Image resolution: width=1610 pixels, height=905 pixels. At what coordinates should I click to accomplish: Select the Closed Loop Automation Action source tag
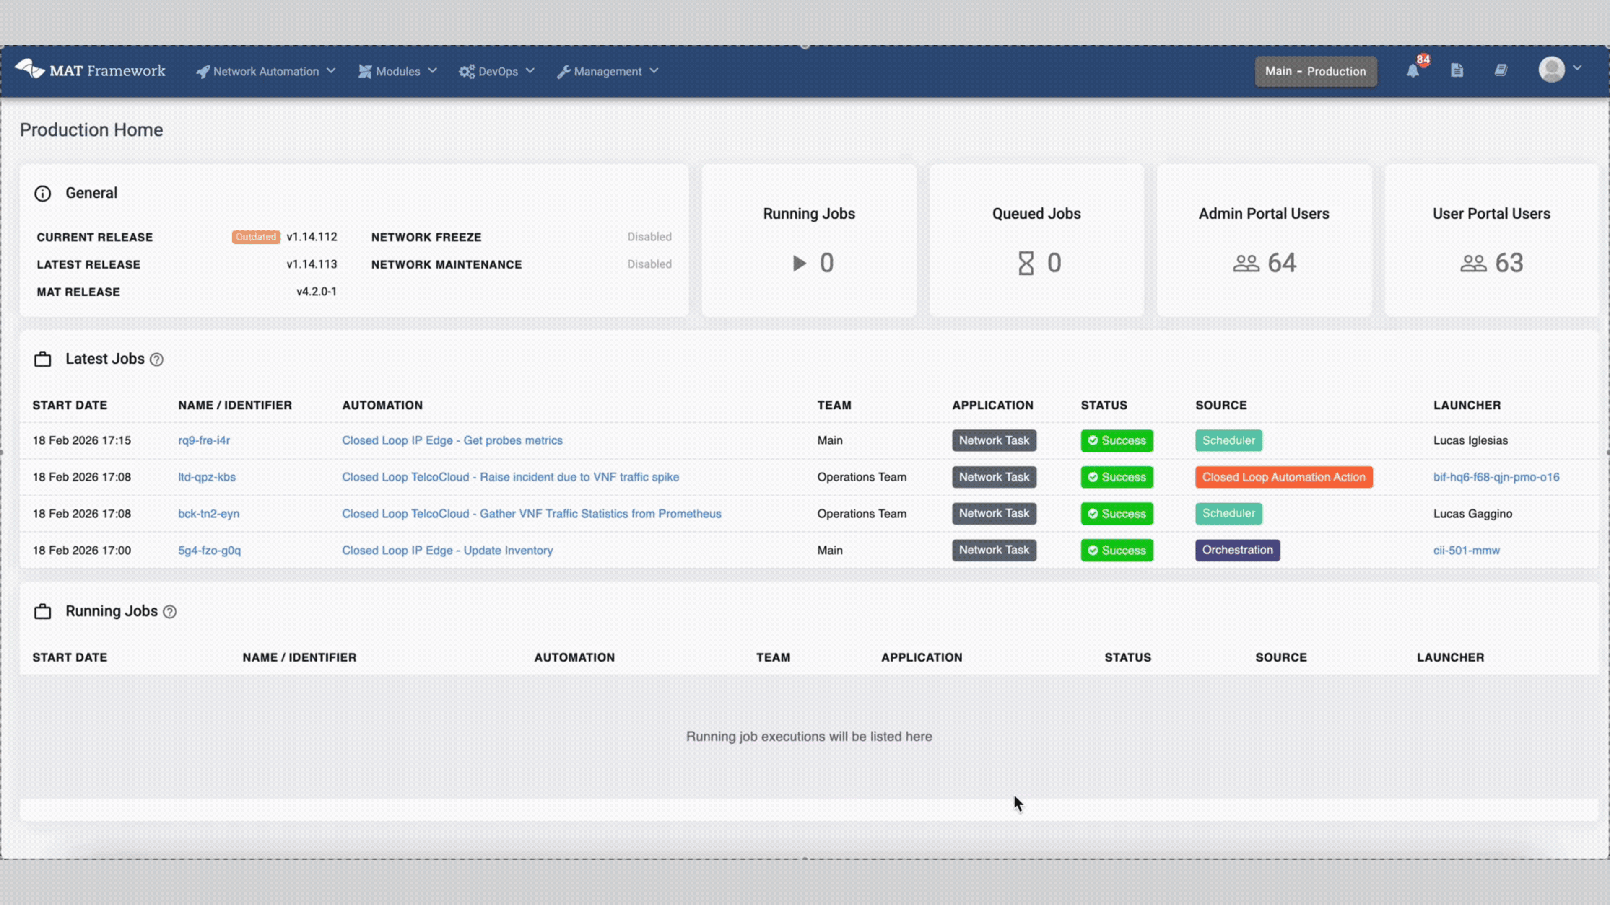[1284, 476]
